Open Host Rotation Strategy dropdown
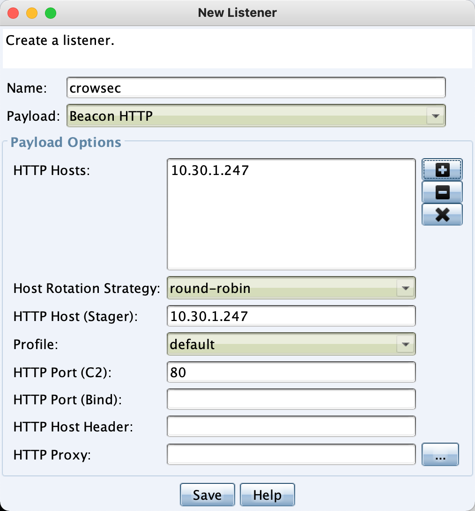 [291, 288]
